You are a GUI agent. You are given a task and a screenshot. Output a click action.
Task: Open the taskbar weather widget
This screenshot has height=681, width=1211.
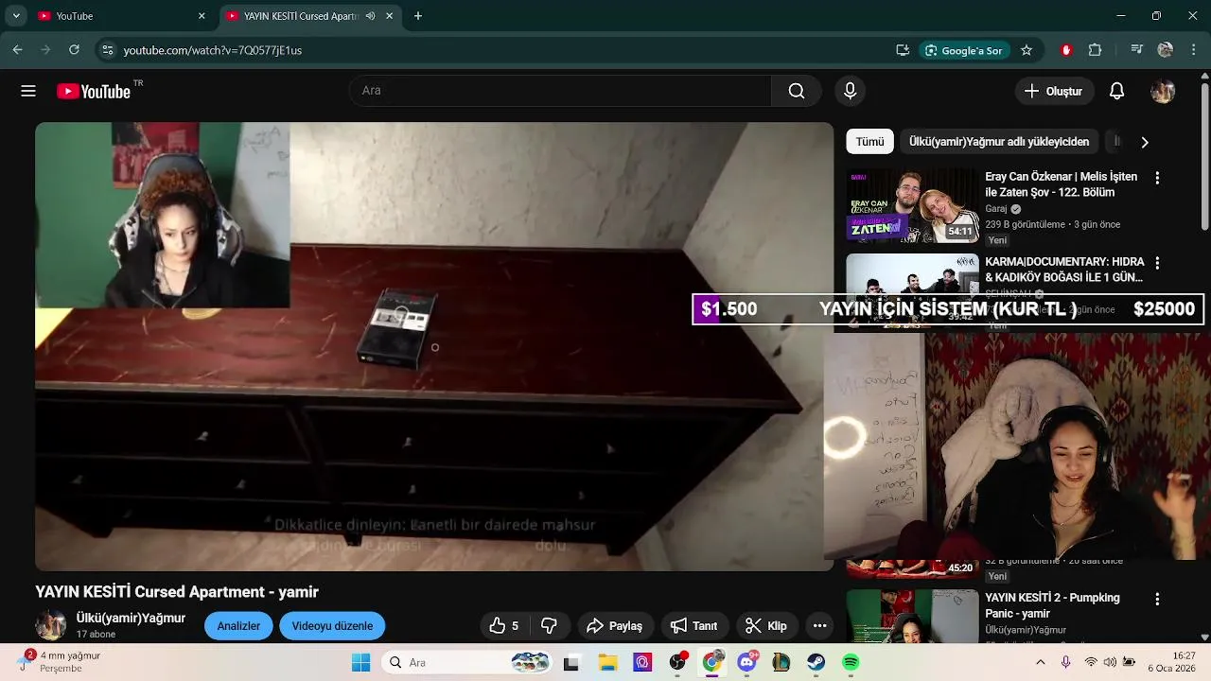pos(60,662)
